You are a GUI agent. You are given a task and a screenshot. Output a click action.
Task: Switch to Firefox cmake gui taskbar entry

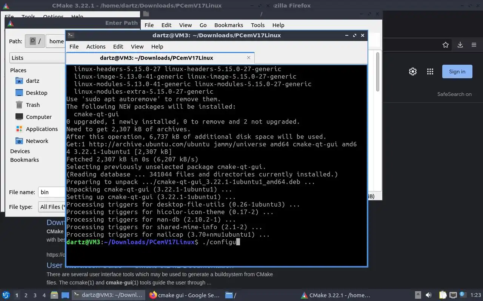(184, 295)
